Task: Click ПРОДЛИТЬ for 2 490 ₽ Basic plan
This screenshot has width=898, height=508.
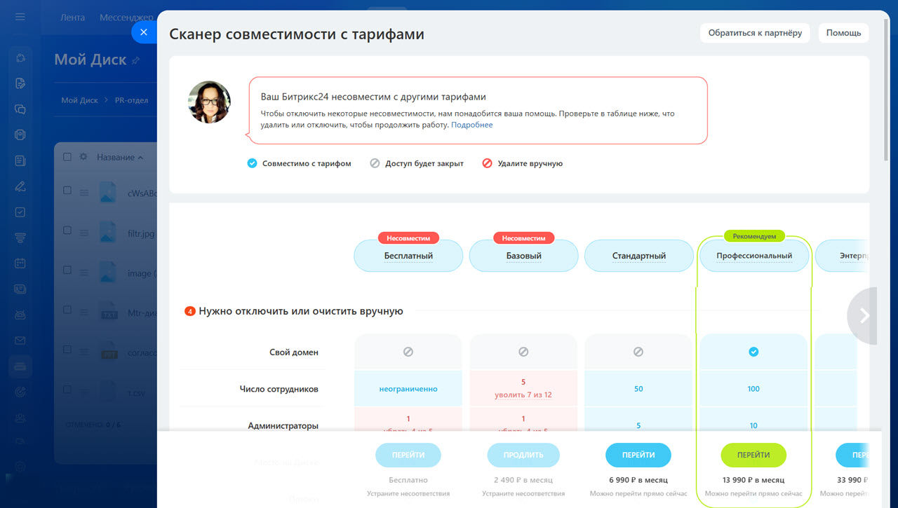Action: click(x=523, y=455)
